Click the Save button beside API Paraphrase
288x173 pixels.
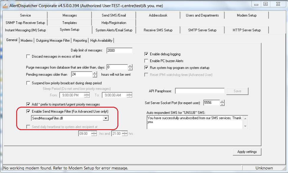tap(237, 91)
